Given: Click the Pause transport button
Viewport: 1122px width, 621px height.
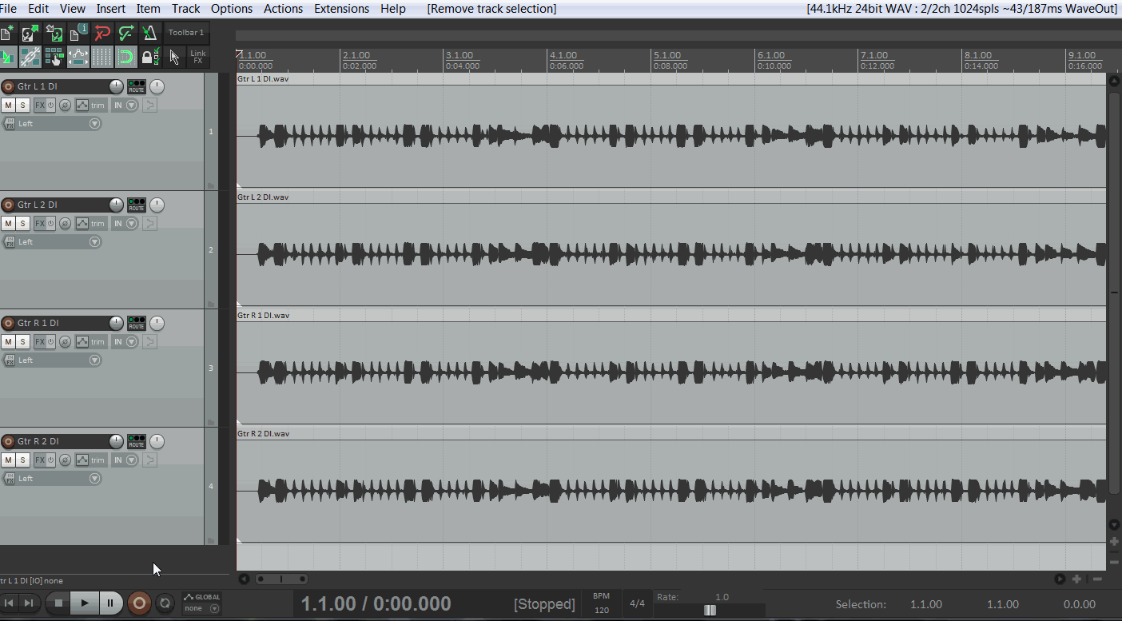Looking at the screenshot, I should pos(110,603).
